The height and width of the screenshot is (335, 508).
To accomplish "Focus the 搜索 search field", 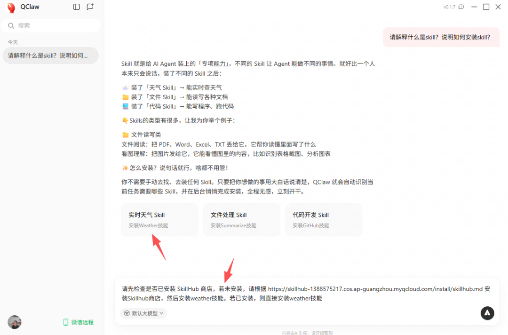I will pos(50,25).
